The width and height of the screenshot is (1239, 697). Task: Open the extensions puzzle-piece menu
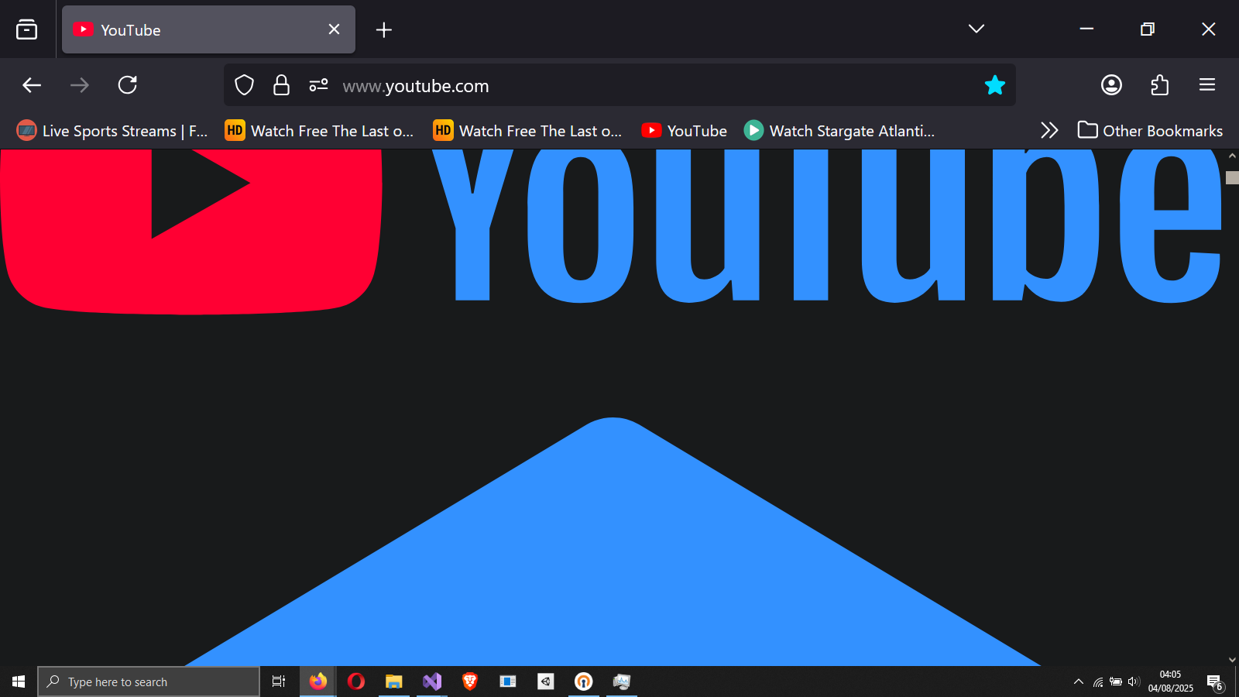click(x=1159, y=85)
